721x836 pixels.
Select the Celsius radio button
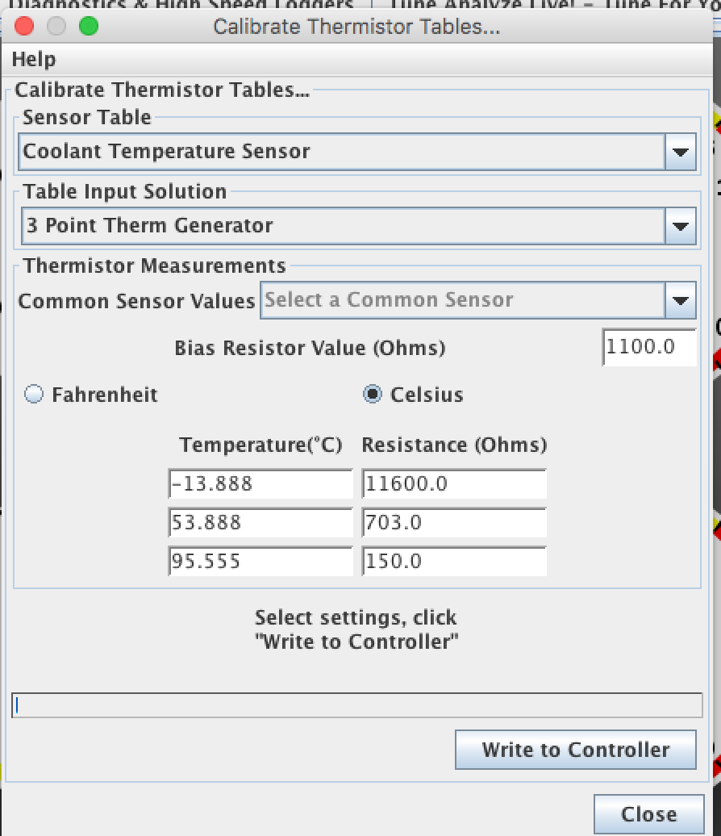point(373,395)
